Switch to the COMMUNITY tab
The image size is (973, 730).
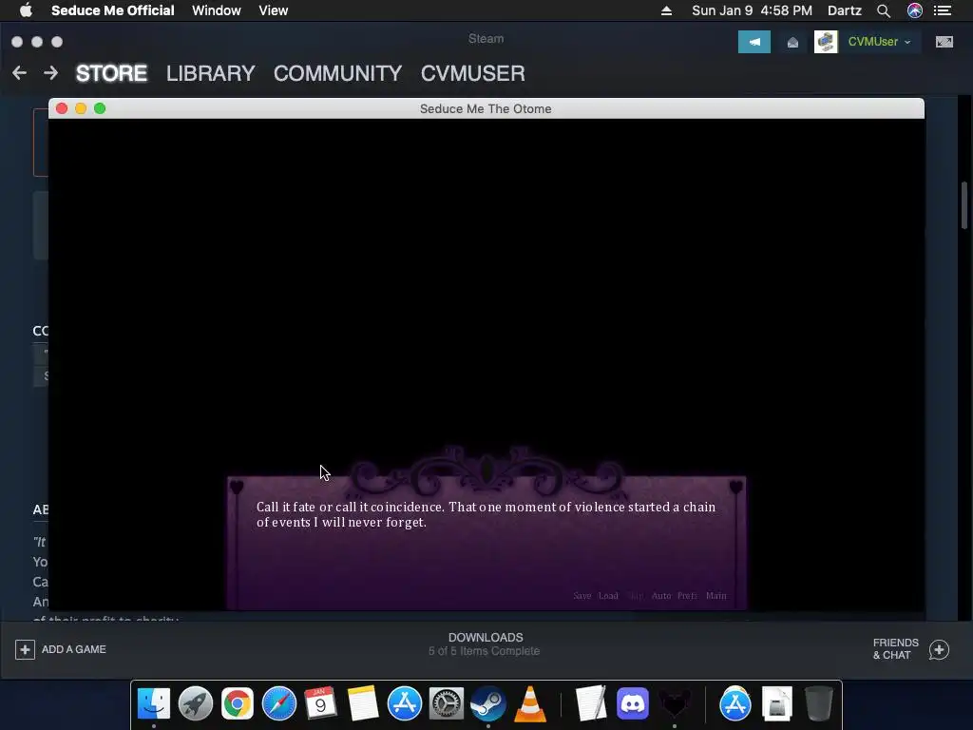(x=337, y=73)
